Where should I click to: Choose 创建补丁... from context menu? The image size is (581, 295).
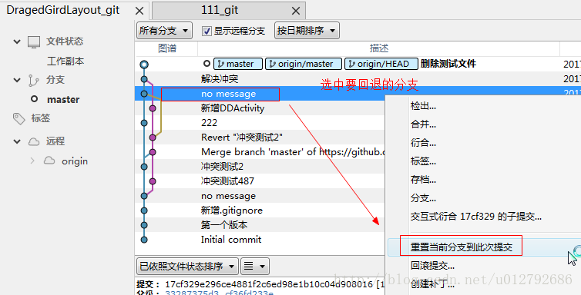[x=432, y=284]
